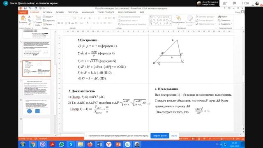This screenshot has width=263, height=148.
Task: Switch to reading view in status bar
Action: [204, 139]
